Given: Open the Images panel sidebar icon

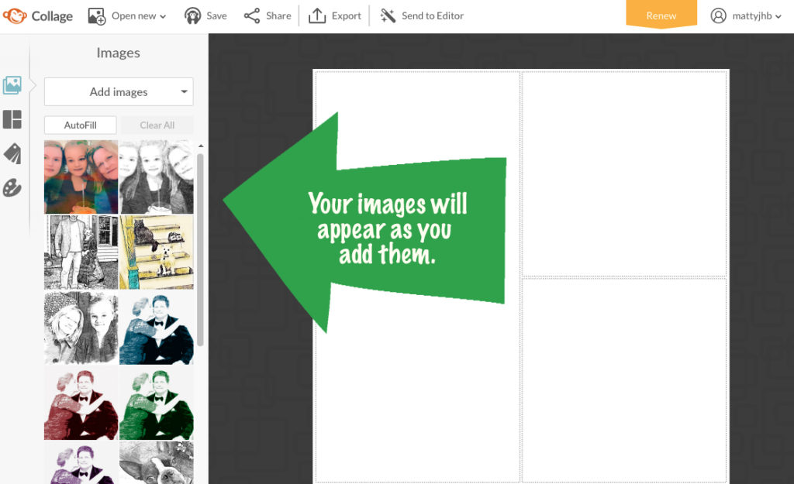Looking at the screenshot, I should (x=12, y=85).
